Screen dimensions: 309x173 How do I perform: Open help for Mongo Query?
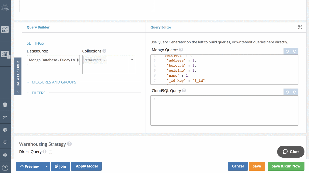coord(181,50)
